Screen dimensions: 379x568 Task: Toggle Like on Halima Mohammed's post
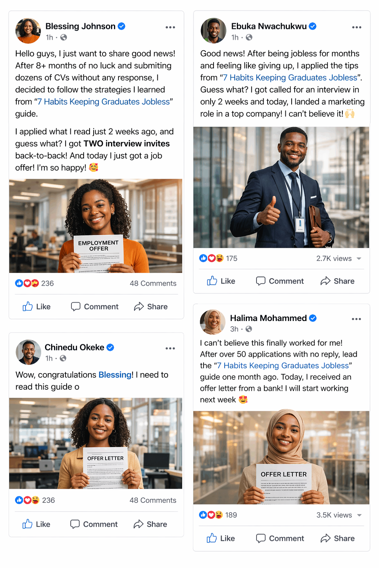click(221, 538)
